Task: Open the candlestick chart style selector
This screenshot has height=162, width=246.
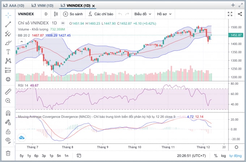Action: pyautogui.click(x=56, y=14)
